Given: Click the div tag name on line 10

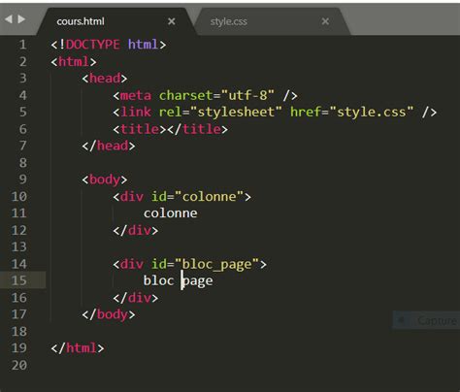Looking at the screenshot, I should 132,197.
